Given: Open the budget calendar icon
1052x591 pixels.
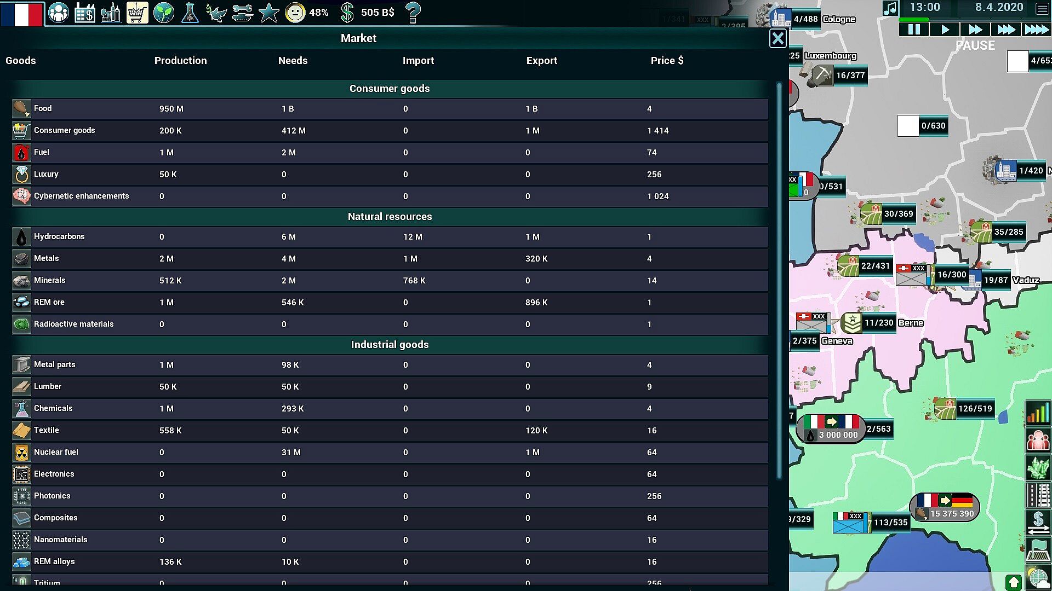Looking at the screenshot, I should (x=84, y=13).
